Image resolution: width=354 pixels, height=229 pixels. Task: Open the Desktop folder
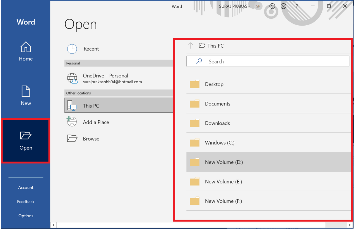coord(268,84)
